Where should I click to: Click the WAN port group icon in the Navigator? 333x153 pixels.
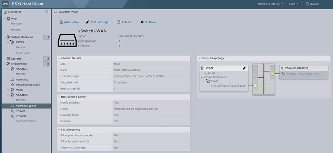[x=12, y=90]
